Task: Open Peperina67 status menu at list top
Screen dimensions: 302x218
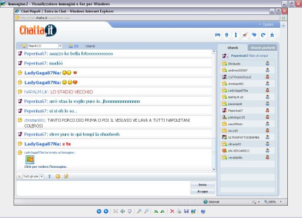Action: [x=225, y=56]
